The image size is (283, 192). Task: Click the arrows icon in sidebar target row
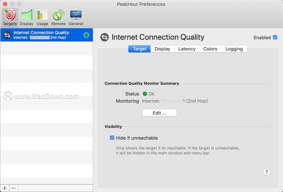(7, 35)
